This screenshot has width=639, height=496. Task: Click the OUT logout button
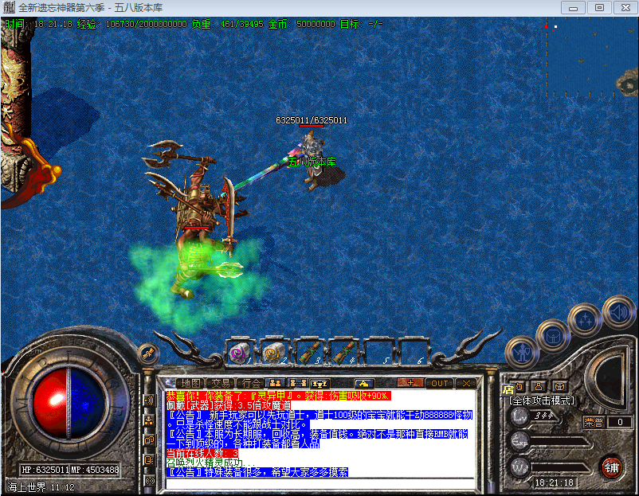(440, 383)
